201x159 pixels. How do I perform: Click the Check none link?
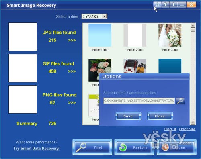pos(187,129)
